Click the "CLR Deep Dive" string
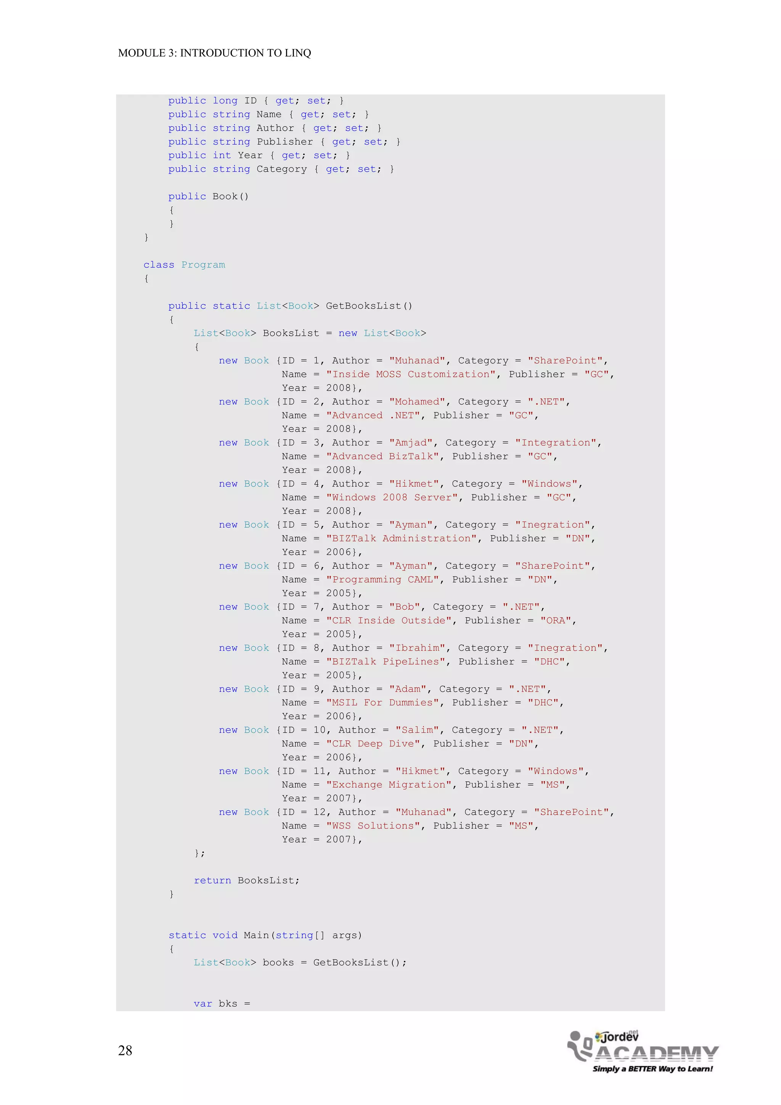 373,744
